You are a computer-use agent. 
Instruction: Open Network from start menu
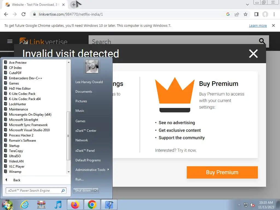[81, 140]
